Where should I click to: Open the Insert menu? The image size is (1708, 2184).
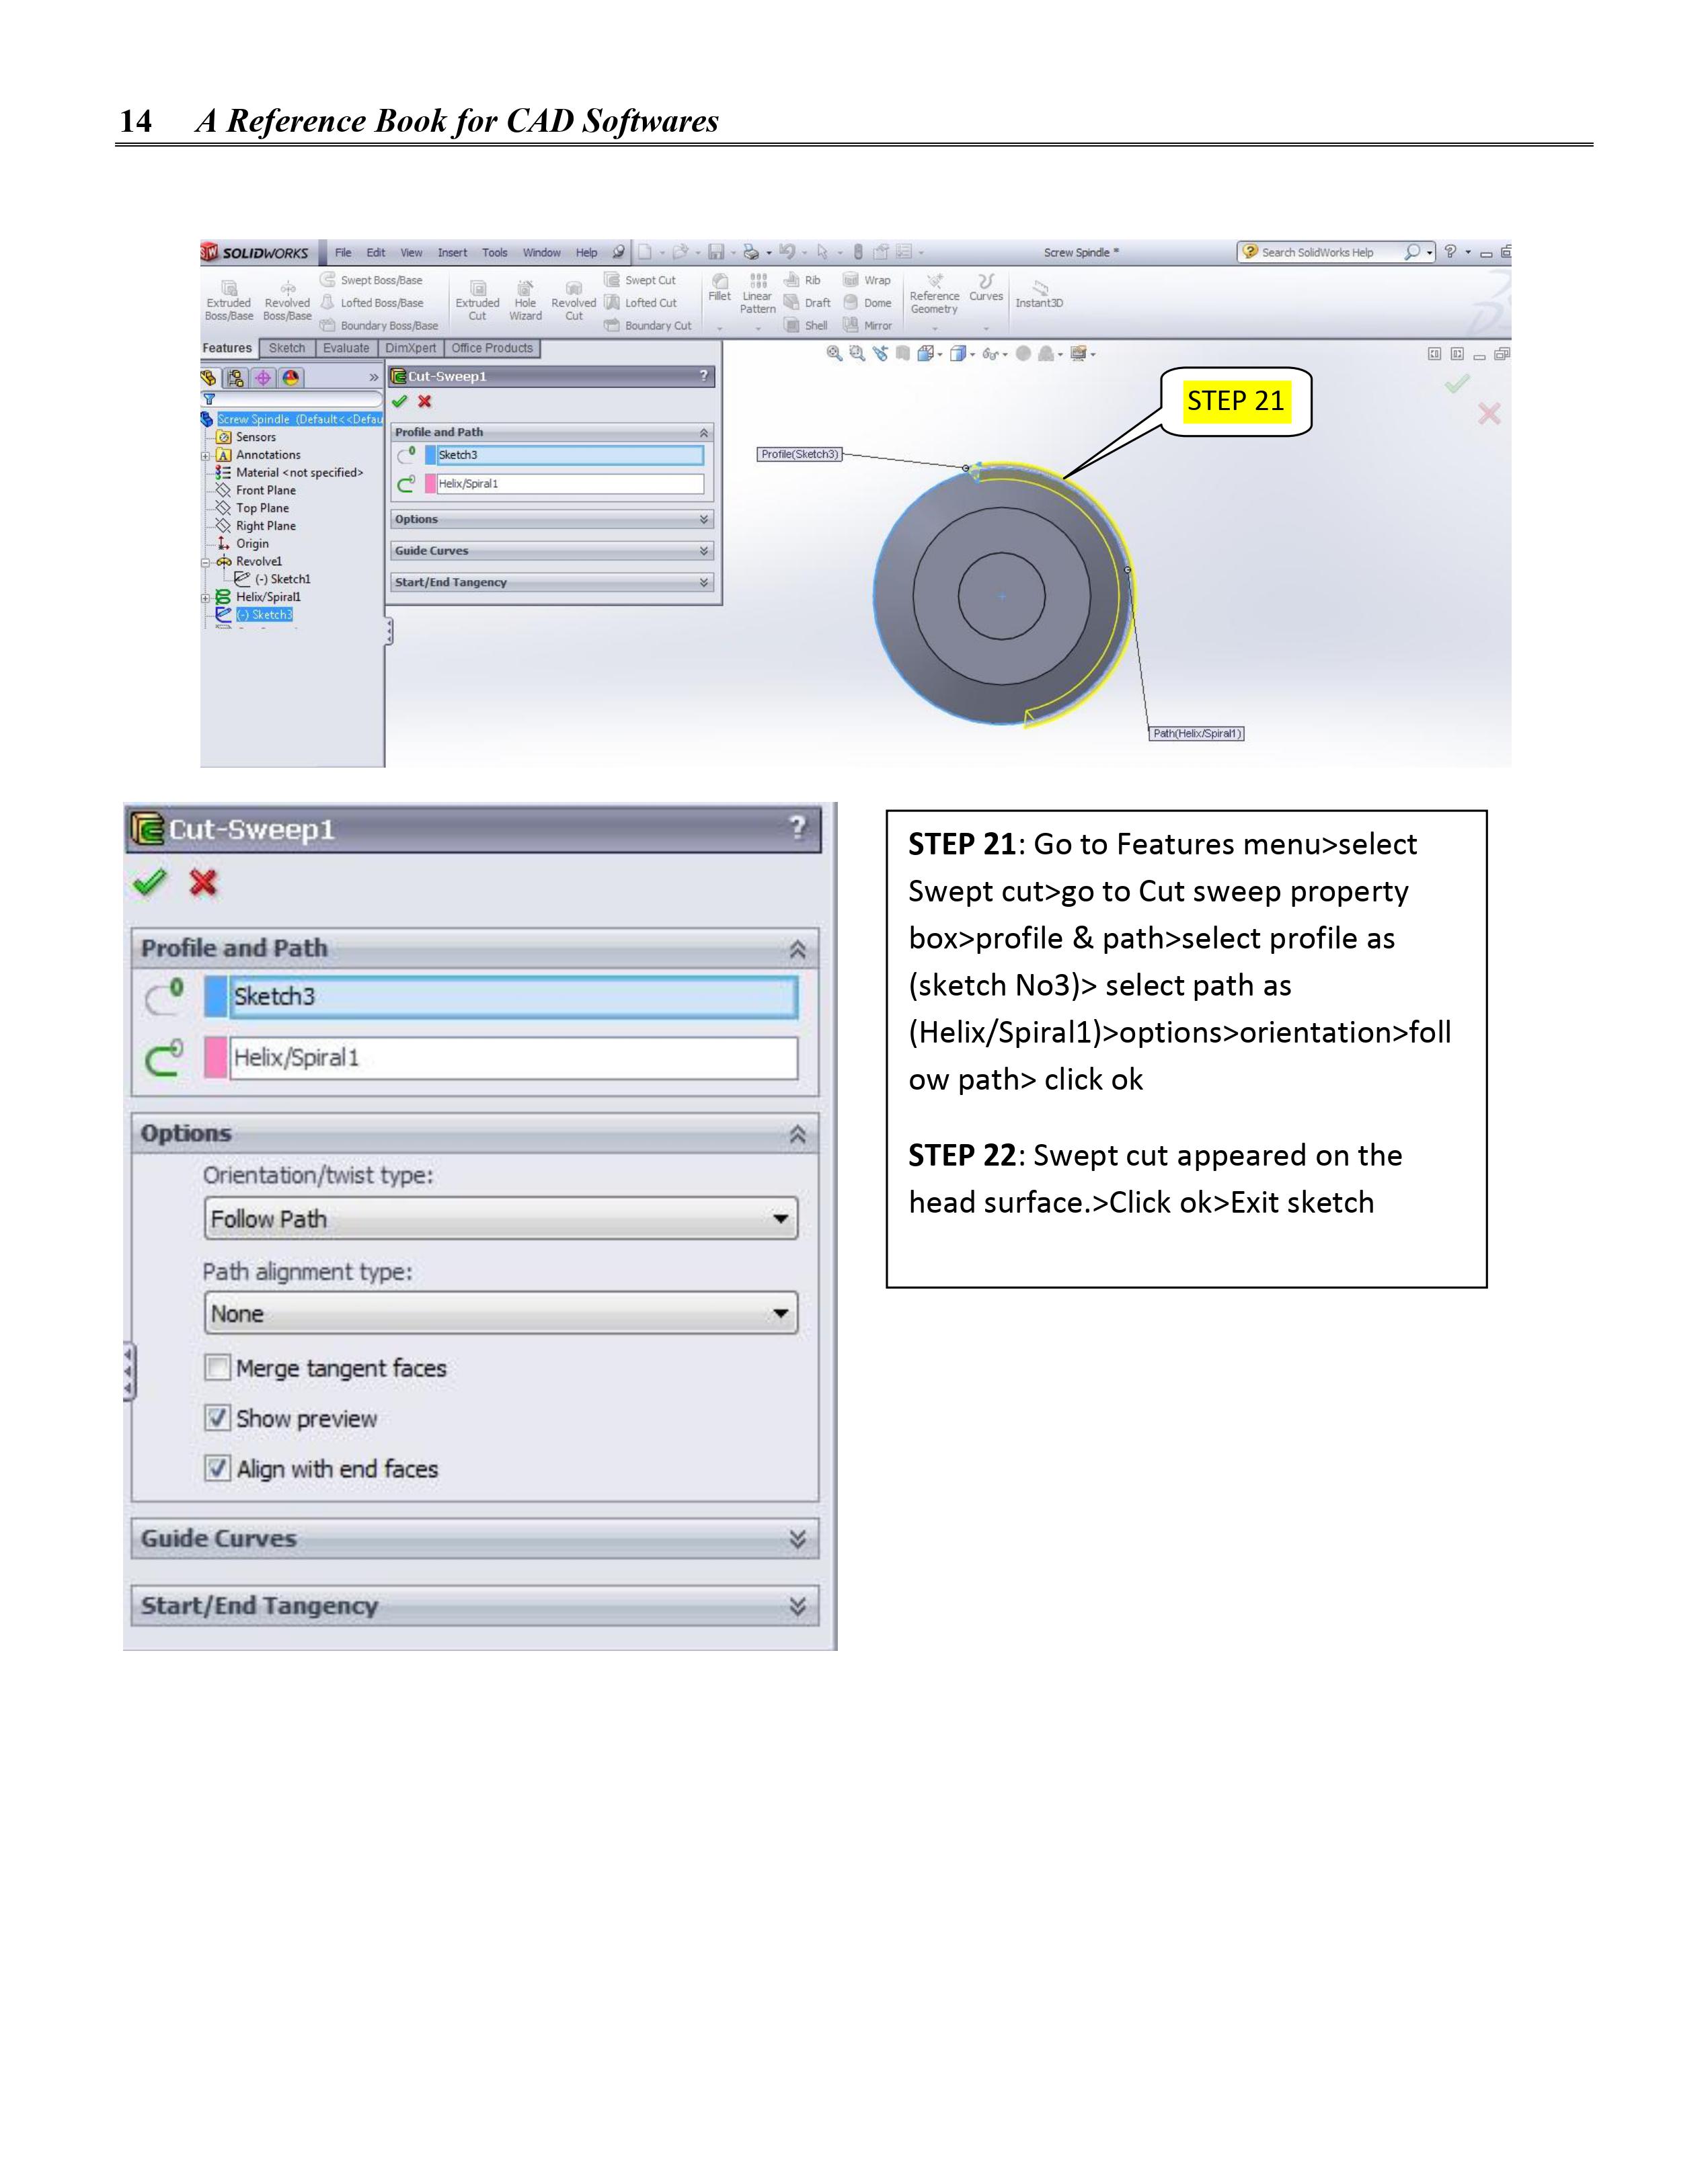[x=453, y=253]
